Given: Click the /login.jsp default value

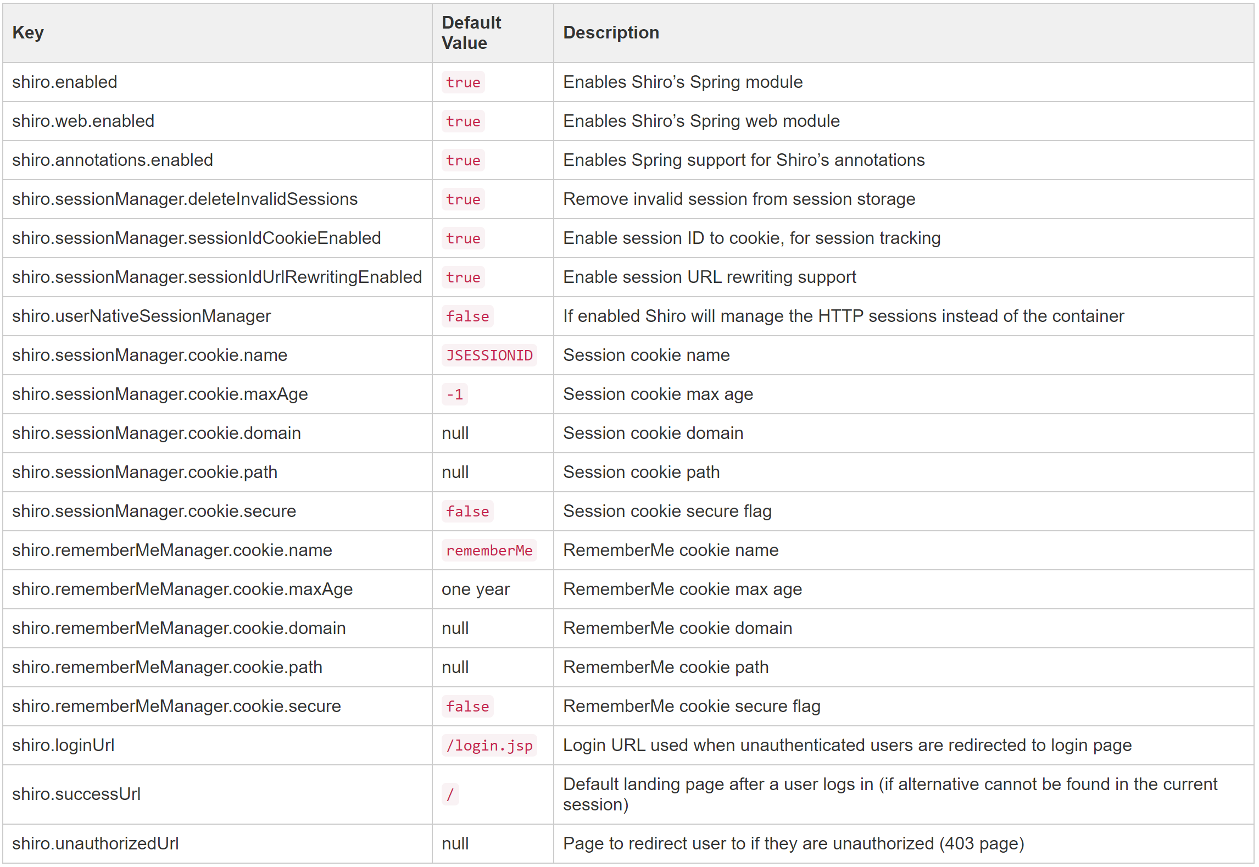Looking at the screenshot, I should pos(488,746).
